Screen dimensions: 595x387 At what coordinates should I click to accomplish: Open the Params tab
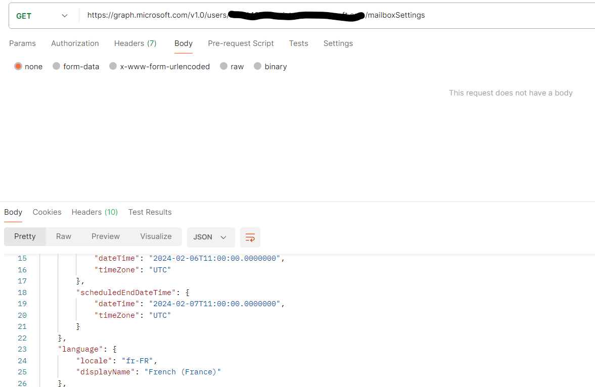pos(22,43)
